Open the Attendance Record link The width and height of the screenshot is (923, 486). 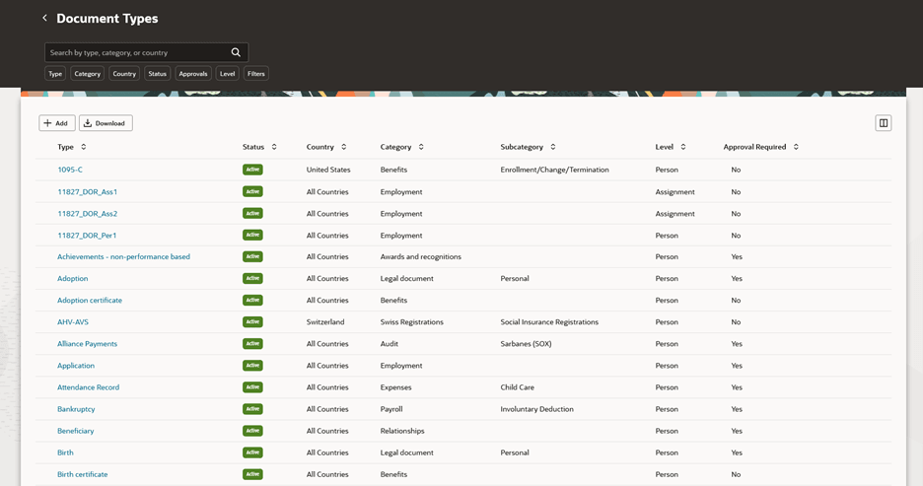click(89, 387)
